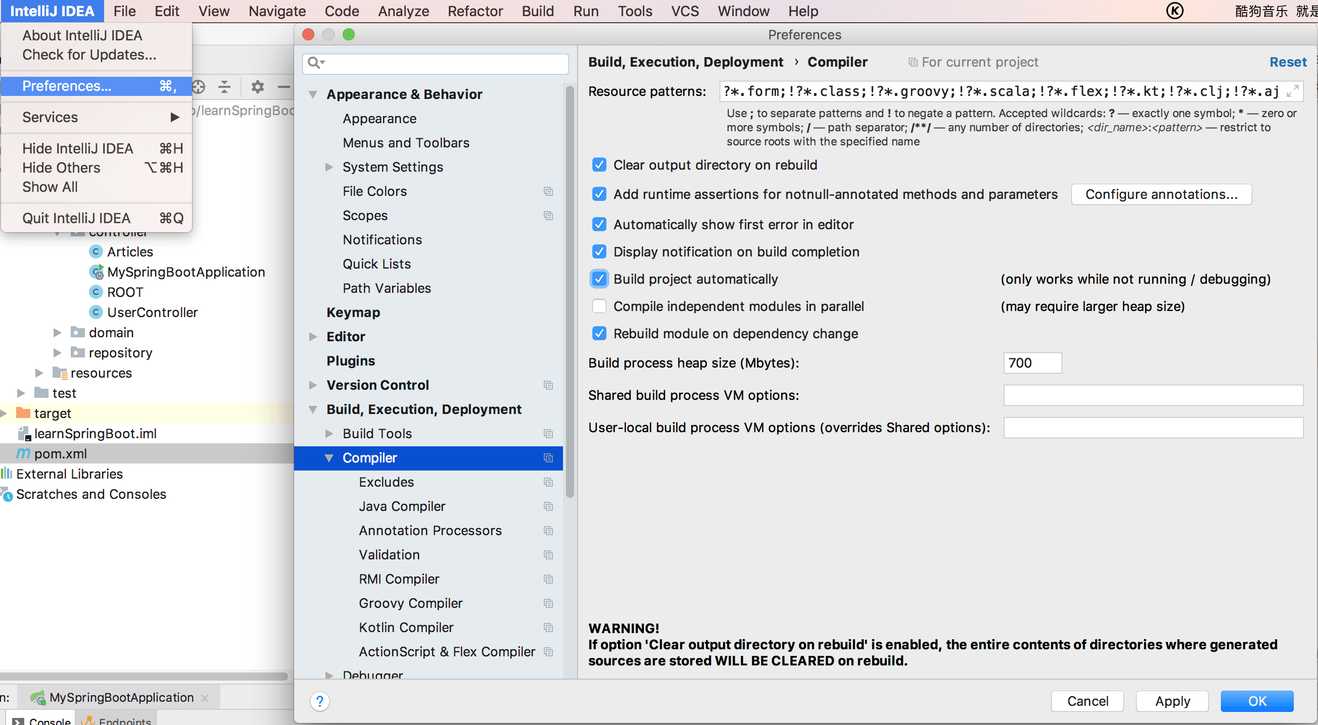Screen dimensions: 1318x725
Task: Click the locate/scroll-from-source target icon
Action: 199,87
